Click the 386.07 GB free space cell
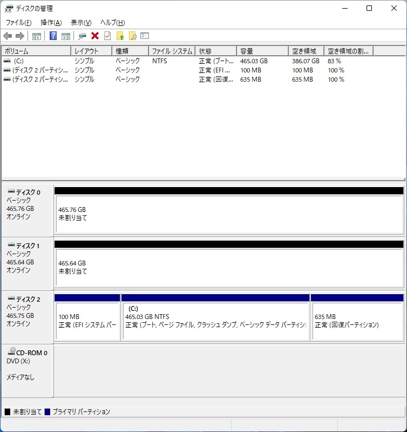The width and height of the screenshot is (407, 432). [x=306, y=61]
